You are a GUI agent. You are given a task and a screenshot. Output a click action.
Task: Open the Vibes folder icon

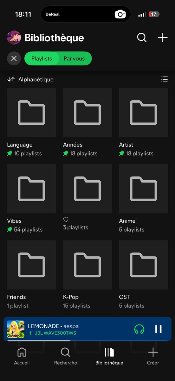tap(31, 189)
